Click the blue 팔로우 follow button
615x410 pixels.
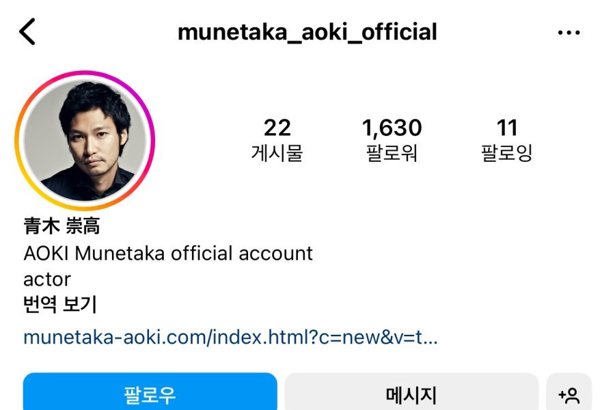[150, 392]
